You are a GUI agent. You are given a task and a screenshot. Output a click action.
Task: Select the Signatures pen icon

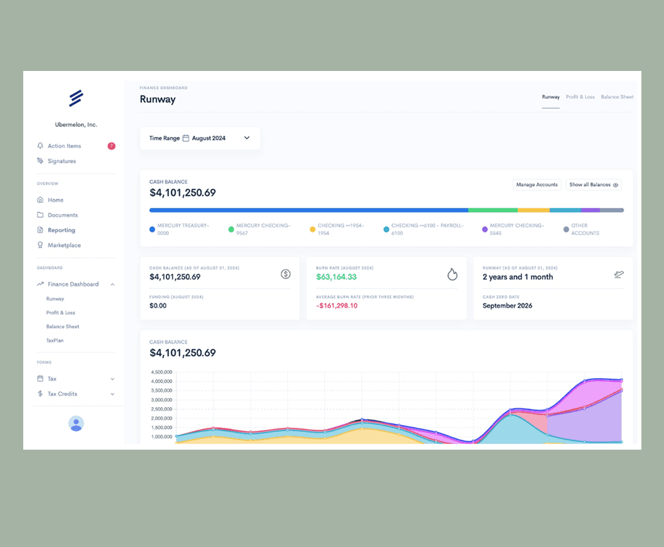(40, 161)
